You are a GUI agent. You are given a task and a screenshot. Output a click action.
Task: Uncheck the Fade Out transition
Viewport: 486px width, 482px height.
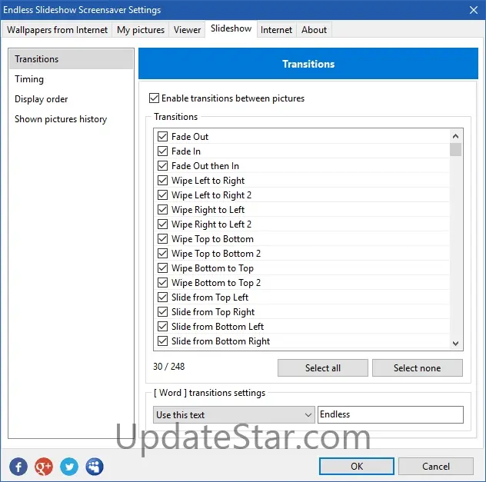click(163, 136)
